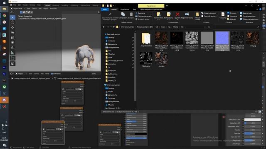Open the 'Поделиться' ribbon tab
This screenshot has height=149, width=266.
tap(125, 10)
